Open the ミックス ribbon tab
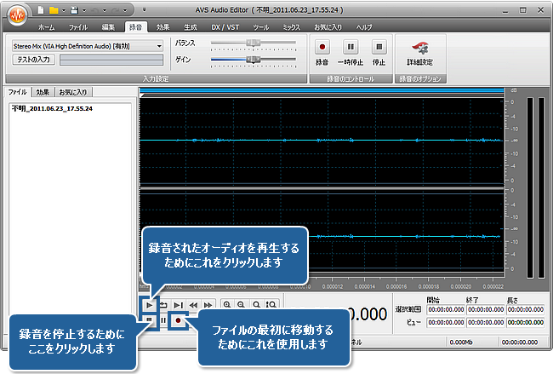This screenshot has height=374, width=553. (291, 27)
